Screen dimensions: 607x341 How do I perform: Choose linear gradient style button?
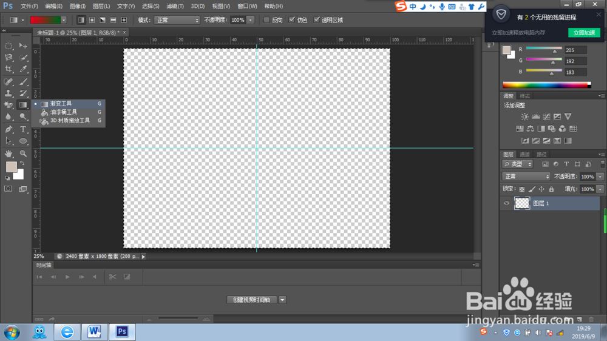pos(81,20)
